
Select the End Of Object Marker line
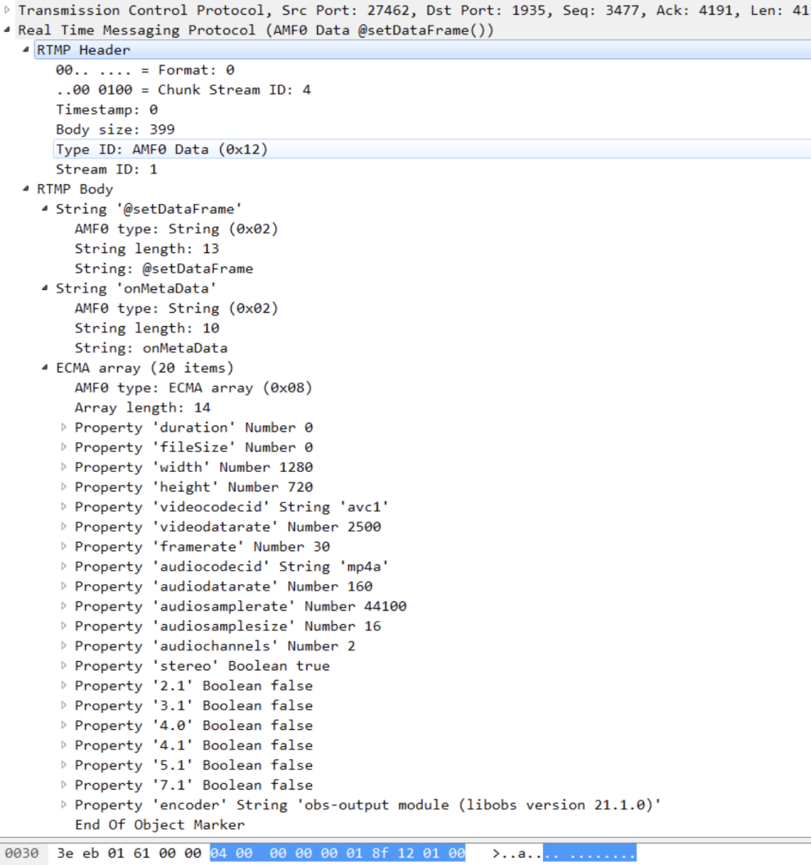click(x=159, y=825)
